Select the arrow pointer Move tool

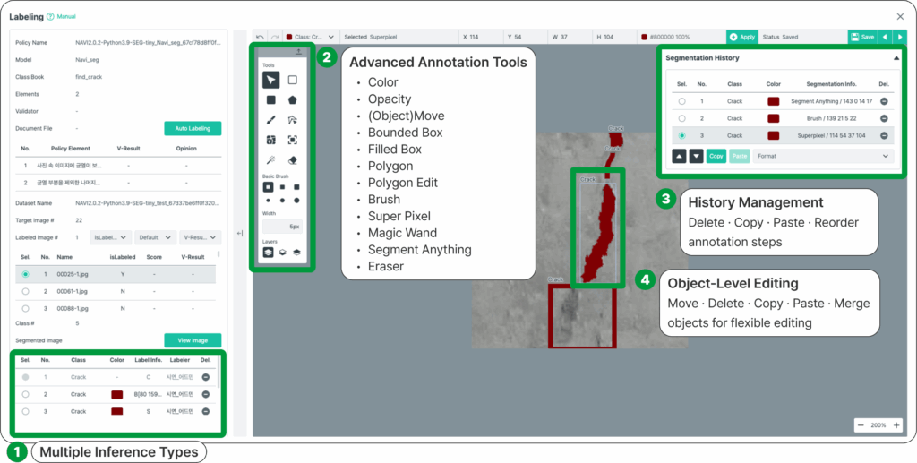pyautogui.click(x=270, y=80)
